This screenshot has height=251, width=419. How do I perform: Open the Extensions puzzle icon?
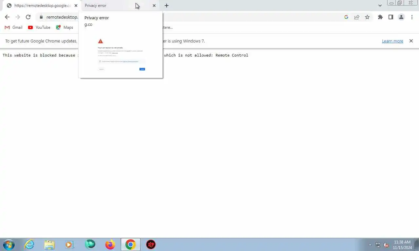(x=380, y=17)
